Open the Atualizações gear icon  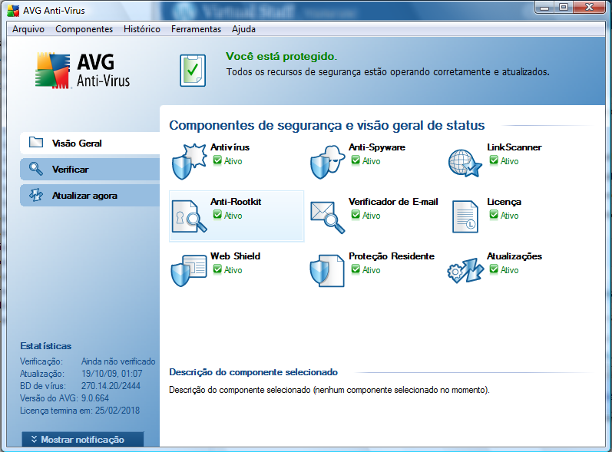pos(465,270)
